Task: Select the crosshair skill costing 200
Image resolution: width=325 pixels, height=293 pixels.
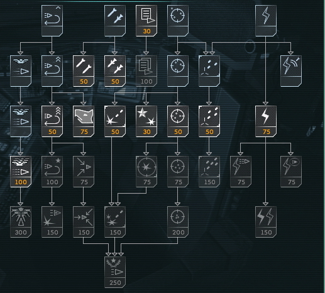Action: pyautogui.click(x=178, y=222)
